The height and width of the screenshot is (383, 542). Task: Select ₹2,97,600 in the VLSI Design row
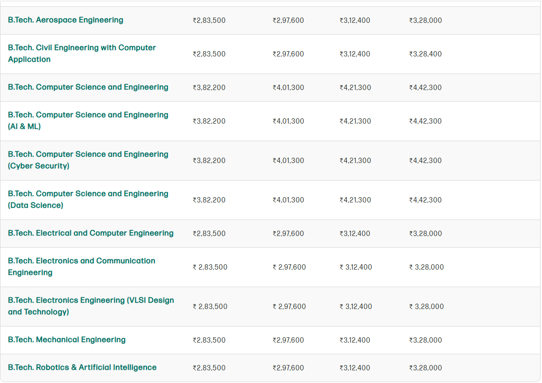click(289, 307)
